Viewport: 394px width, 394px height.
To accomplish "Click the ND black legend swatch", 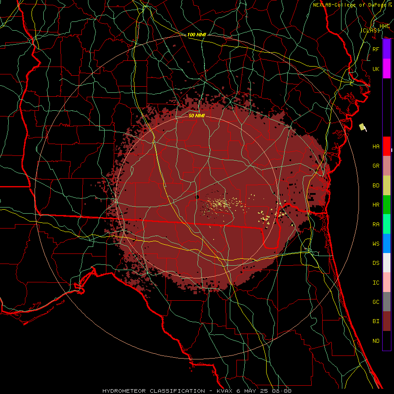I will click(x=387, y=341).
